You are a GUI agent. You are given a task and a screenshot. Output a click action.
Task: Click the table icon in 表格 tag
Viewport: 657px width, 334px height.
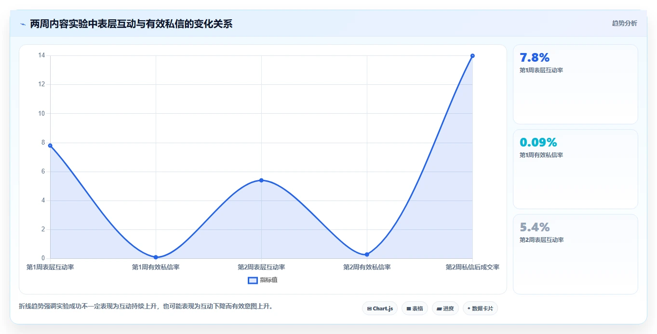tap(409, 308)
